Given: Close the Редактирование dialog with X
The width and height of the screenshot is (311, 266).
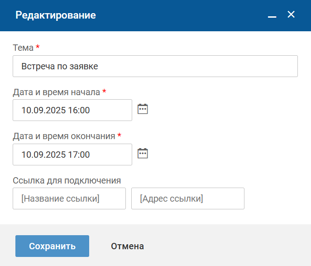Looking at the screenshot, I should point(291,15).
